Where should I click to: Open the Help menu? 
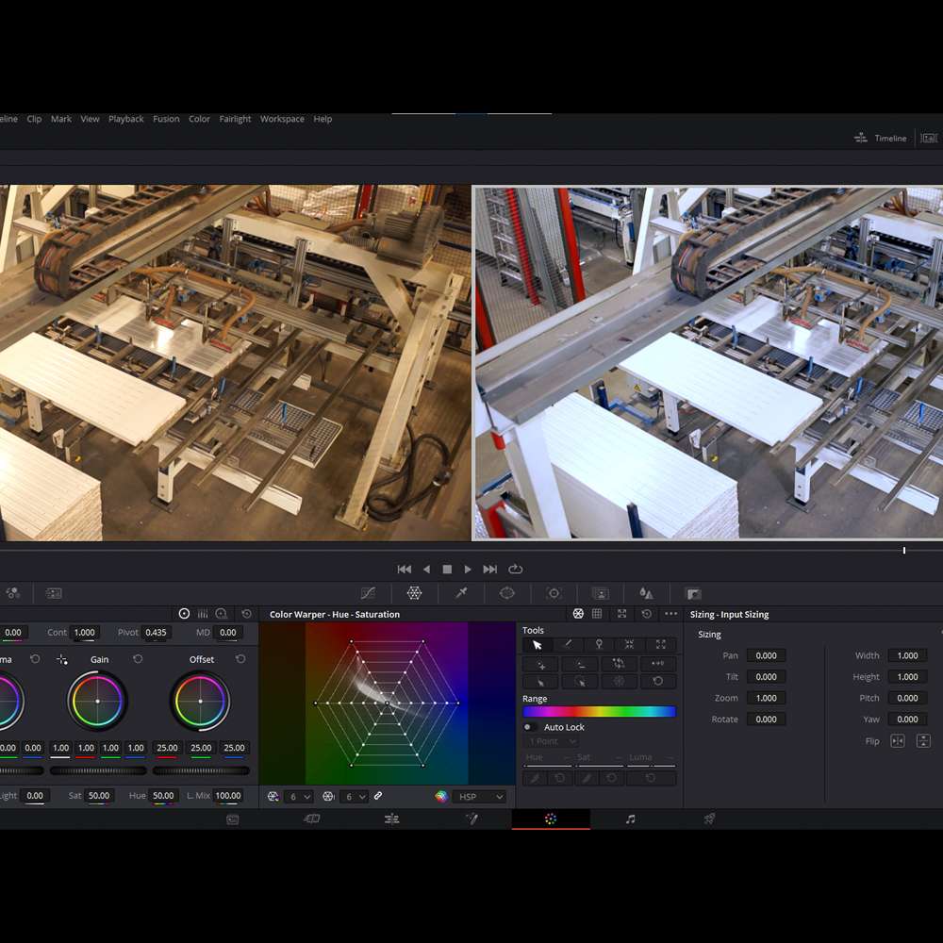pyautogui.click(x=323, y=119)
